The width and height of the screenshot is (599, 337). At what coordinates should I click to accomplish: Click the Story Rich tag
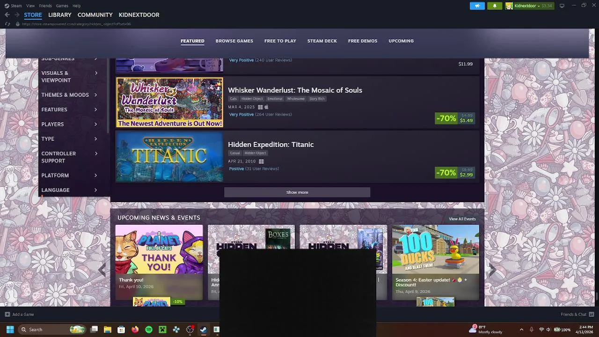pyautogui.click(x=317, y=99)
